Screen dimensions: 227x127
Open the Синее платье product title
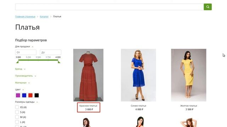[x=138, y=106]
